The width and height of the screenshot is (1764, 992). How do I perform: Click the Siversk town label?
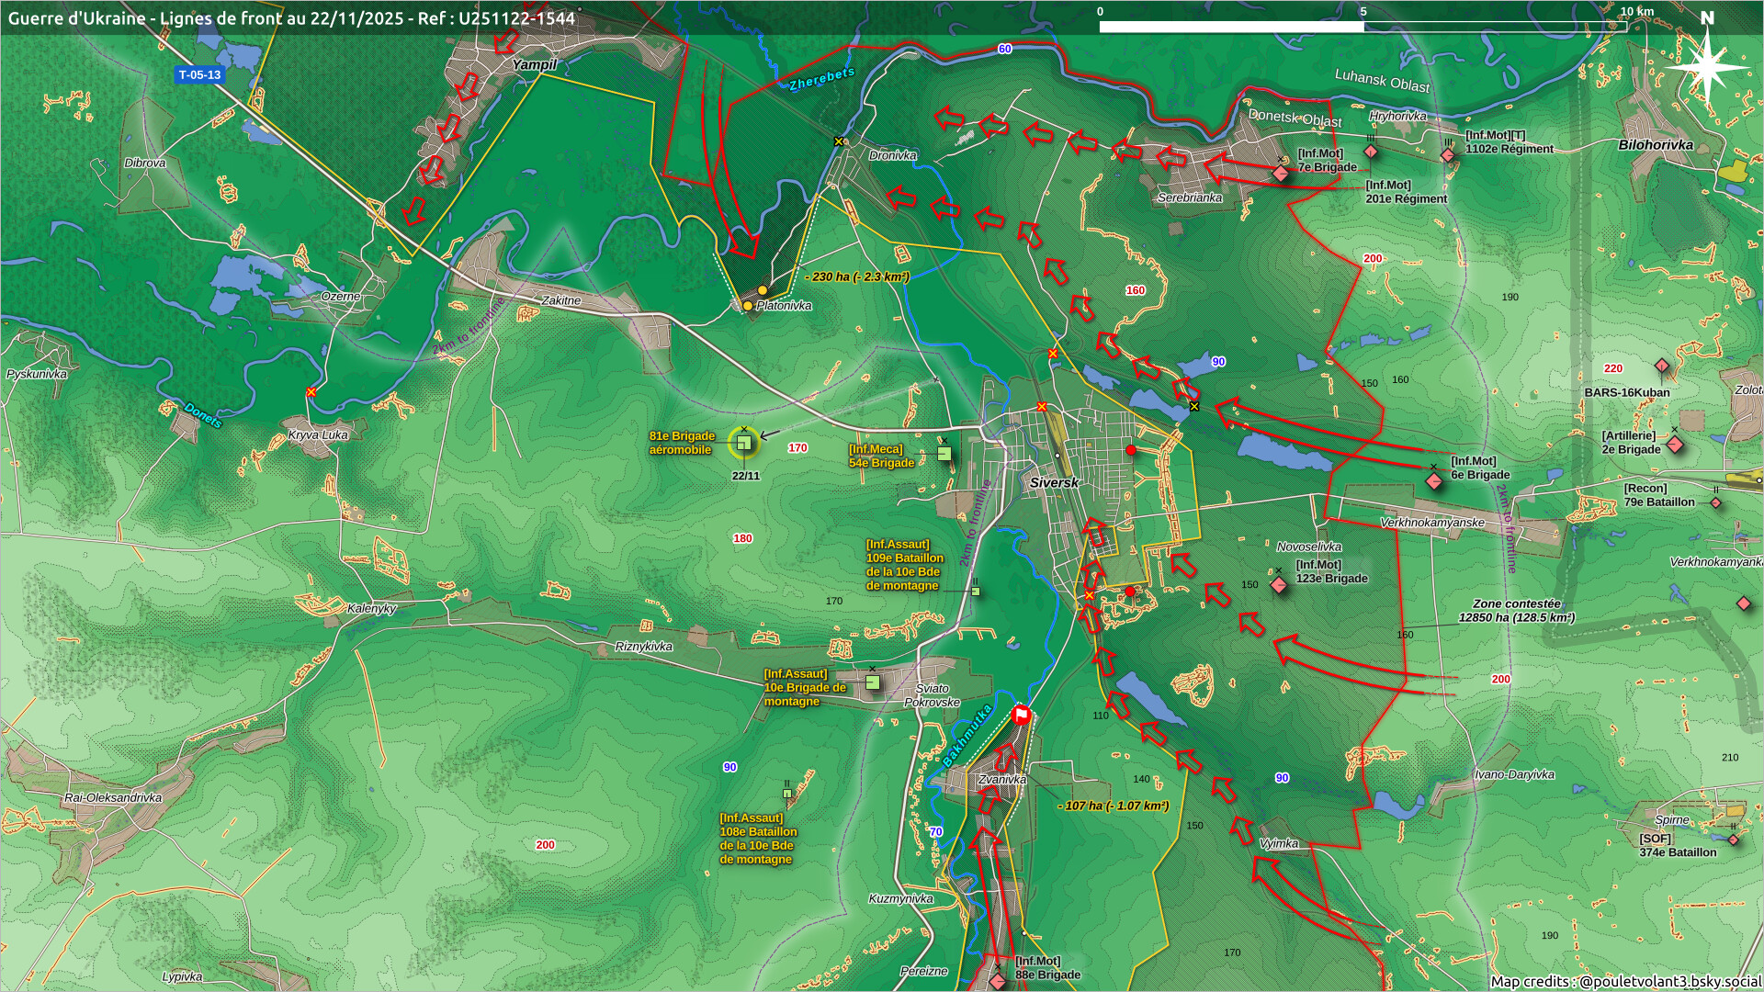[1053, 482]
